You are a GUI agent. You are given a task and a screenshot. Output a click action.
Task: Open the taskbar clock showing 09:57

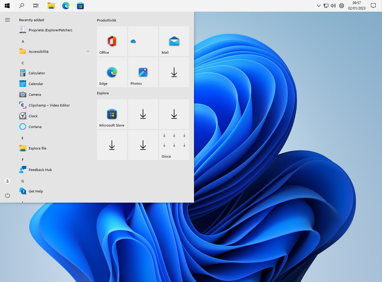click(357, 6)
